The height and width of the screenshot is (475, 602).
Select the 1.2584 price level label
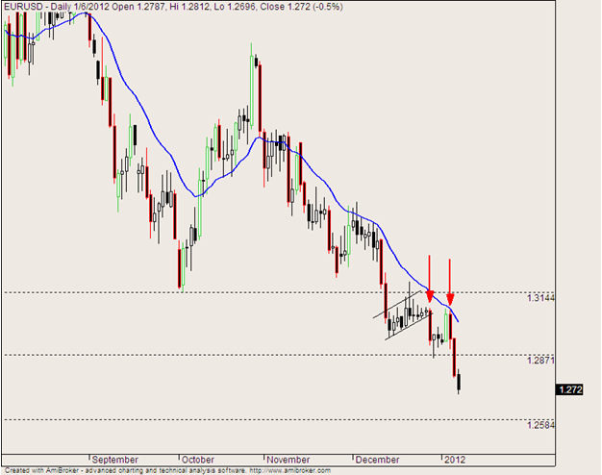pyautogui.click(x=541, y=425)
